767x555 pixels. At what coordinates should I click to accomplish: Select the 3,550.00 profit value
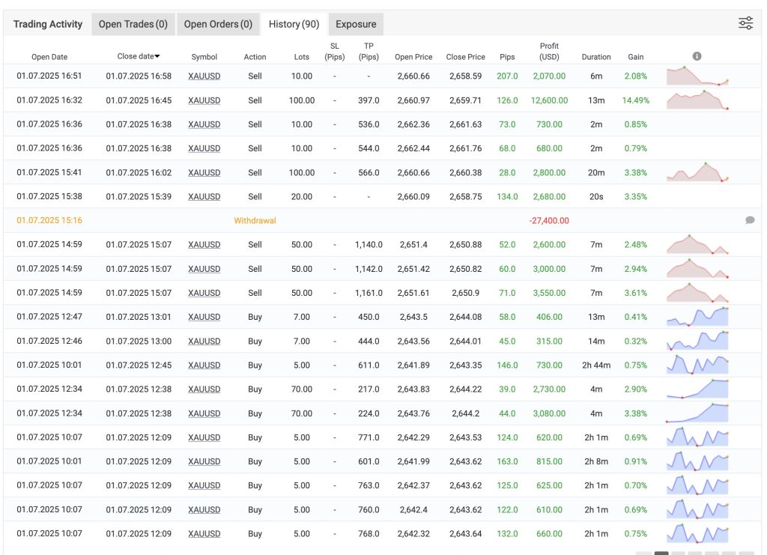[x=549, y=293]
